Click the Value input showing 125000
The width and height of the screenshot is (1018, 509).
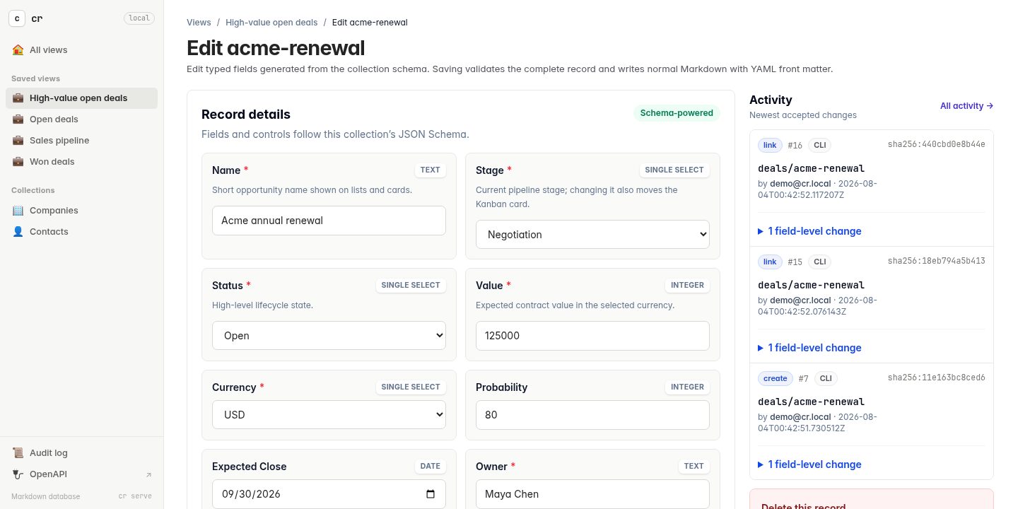592,336
